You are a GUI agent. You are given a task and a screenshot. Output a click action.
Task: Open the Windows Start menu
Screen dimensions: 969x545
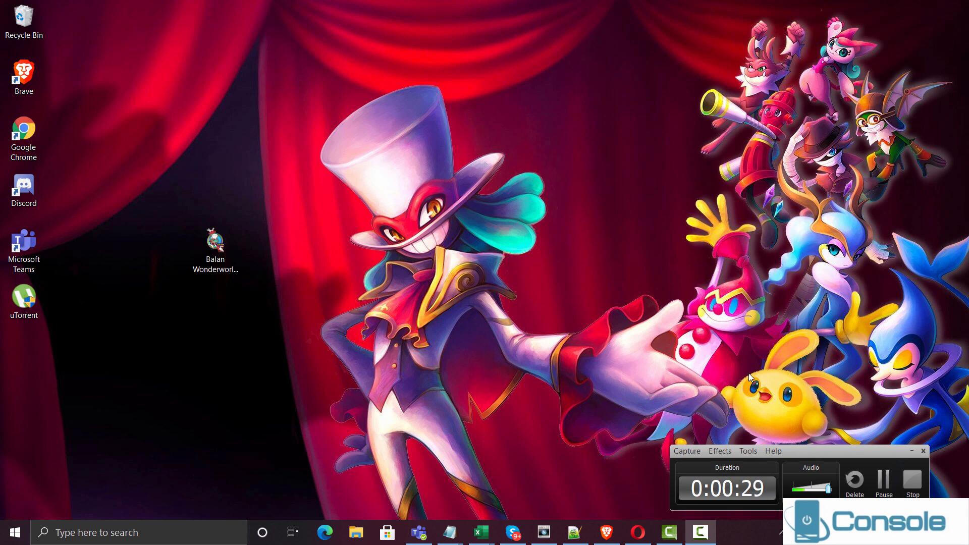[x=15, y=532]
